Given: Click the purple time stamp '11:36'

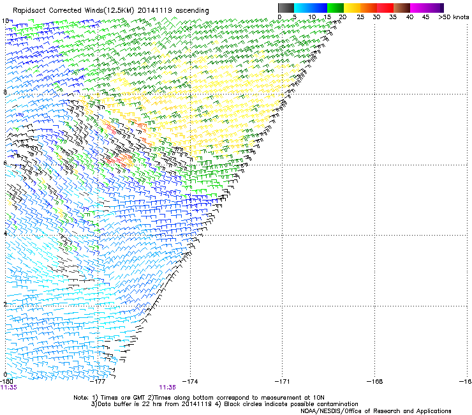Looking at the screenshot, I should (168, 388).
